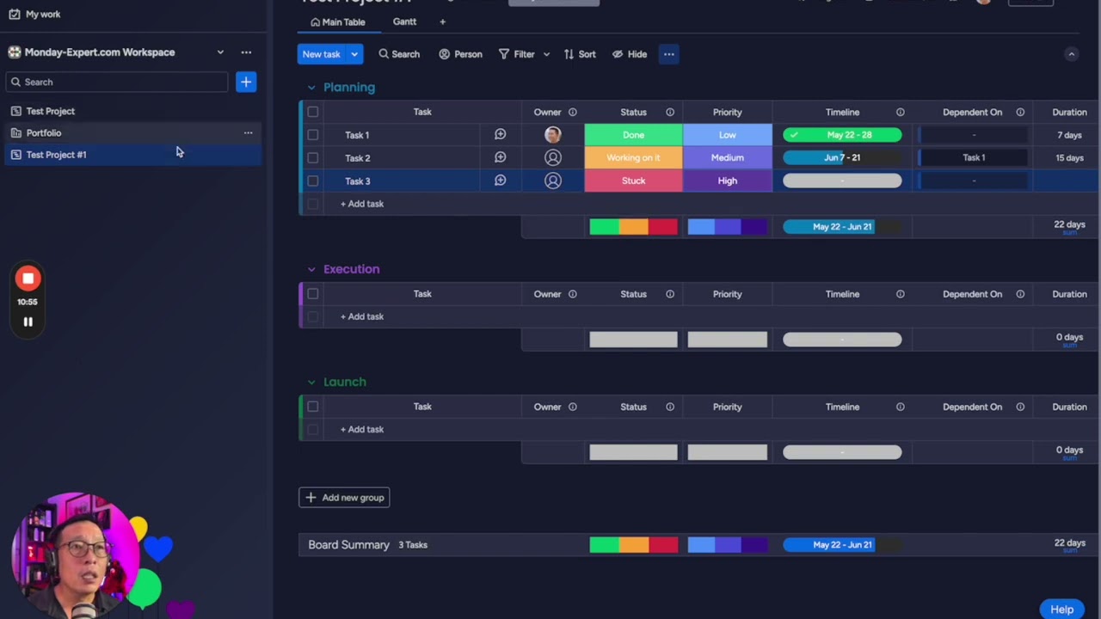
Task: Click Execution Status column info icon
Action: pos(669,294)
